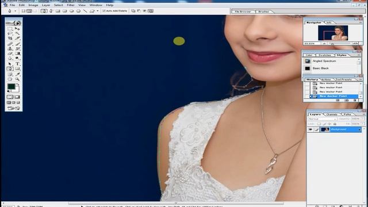Switch to the Swatches tab
The height and width of the screenshot is (207, 368).
click(325, 55)
